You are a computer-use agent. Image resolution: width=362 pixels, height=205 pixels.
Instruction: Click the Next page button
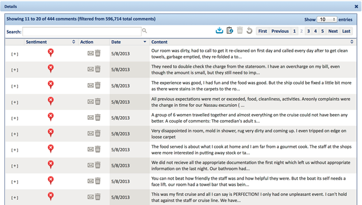[x=333, y=31]
